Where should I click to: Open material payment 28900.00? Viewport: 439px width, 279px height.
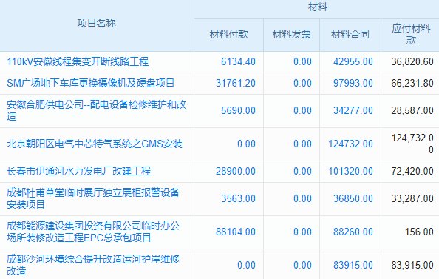click(x=236, y=171)
